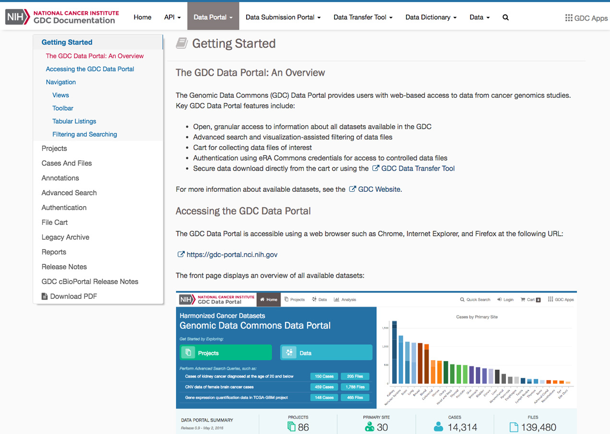The width and height of the screenshot is (610, 434).
Task: Click external link icon before portal URL
Action: [181, 254]
